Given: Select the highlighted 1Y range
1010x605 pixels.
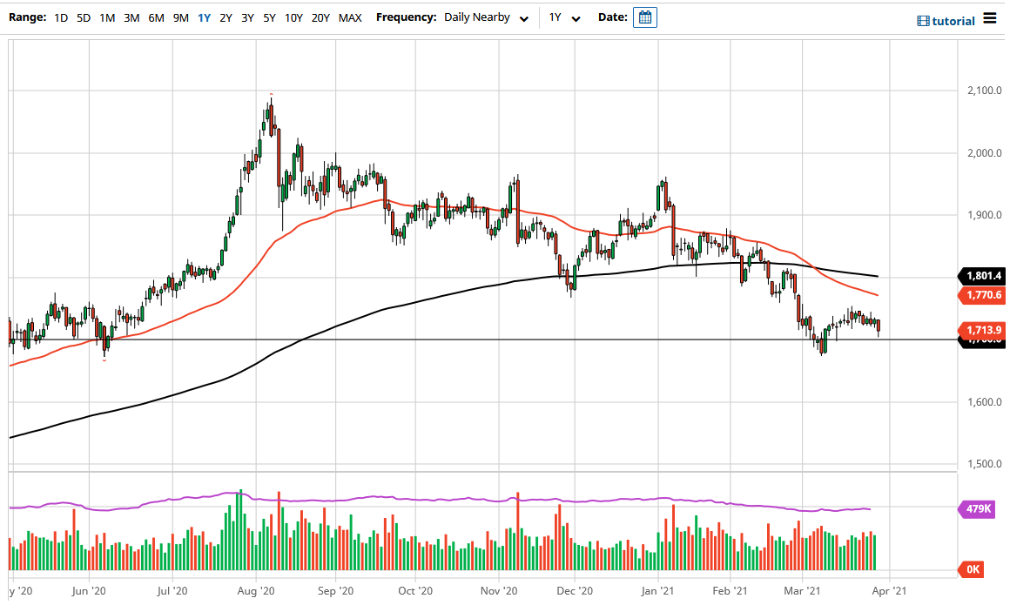Looking at the screenshot, I should (x=205, y=18).
